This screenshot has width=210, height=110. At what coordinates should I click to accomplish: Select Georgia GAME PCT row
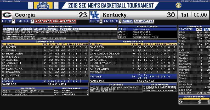[x=45, y=84]
